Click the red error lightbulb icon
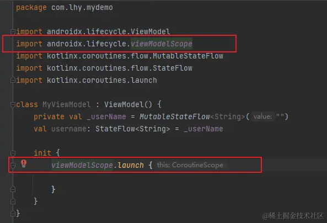327x223 pixels. click(24, 163)
